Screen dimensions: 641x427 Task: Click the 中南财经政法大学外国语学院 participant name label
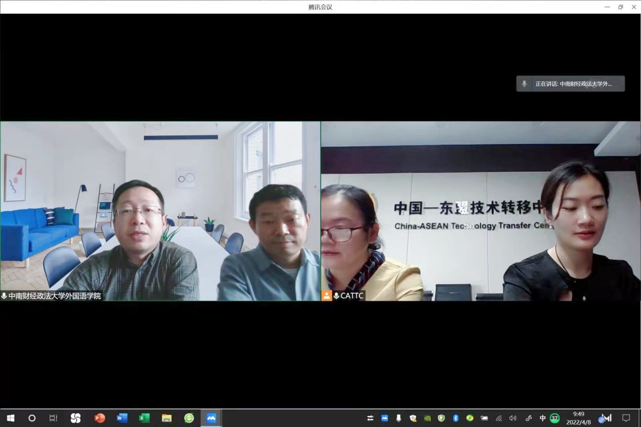pos(55,296)
